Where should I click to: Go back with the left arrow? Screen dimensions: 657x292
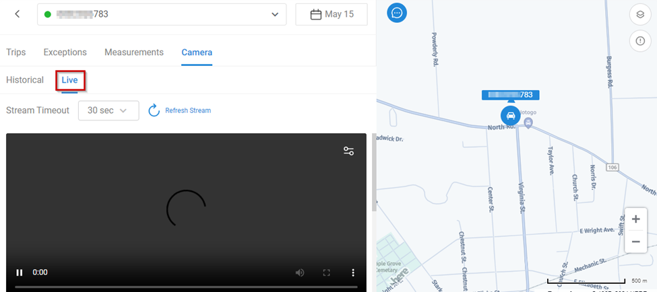pyautogui.click(x=17, y=14)
